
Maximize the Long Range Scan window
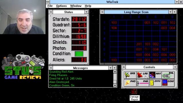coord(174,12)
